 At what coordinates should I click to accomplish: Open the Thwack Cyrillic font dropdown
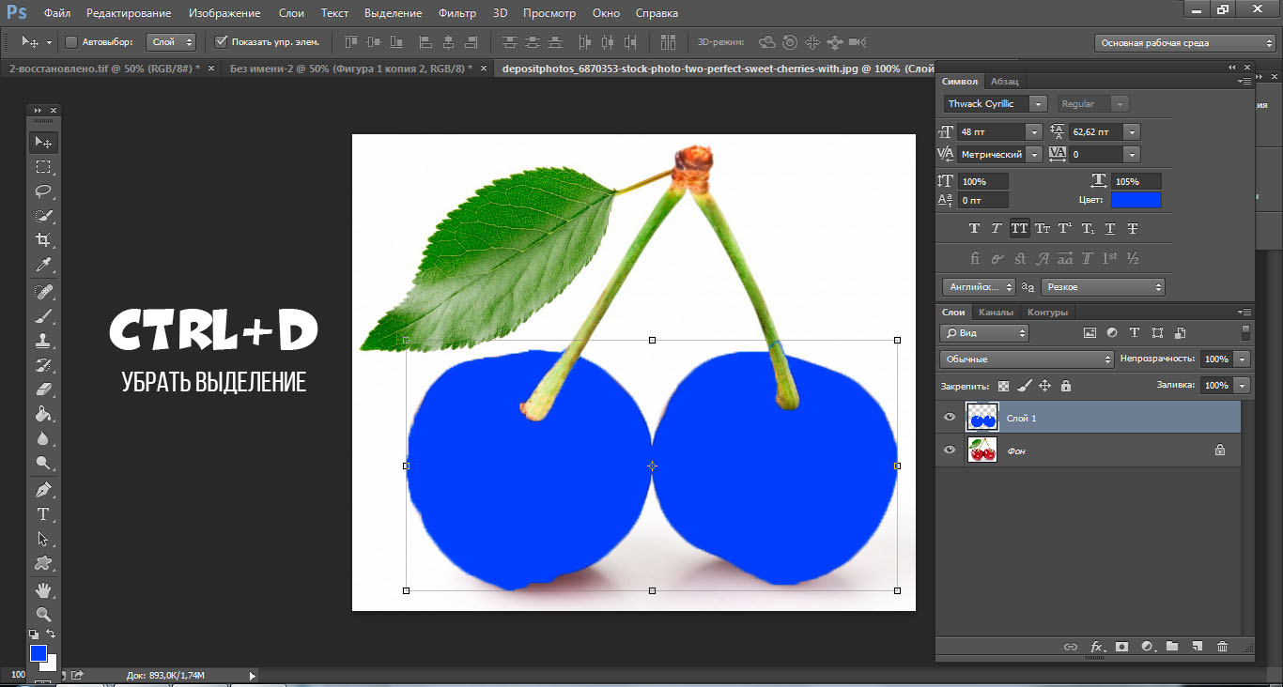click(1038, 104)
